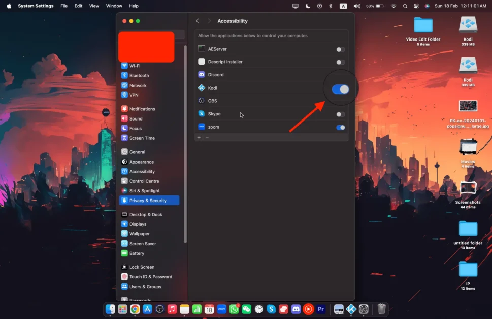This screenshot has width=492, height=319.
Task: Open Wi-Fi settings in the sidebar
Action: point(135,65)
